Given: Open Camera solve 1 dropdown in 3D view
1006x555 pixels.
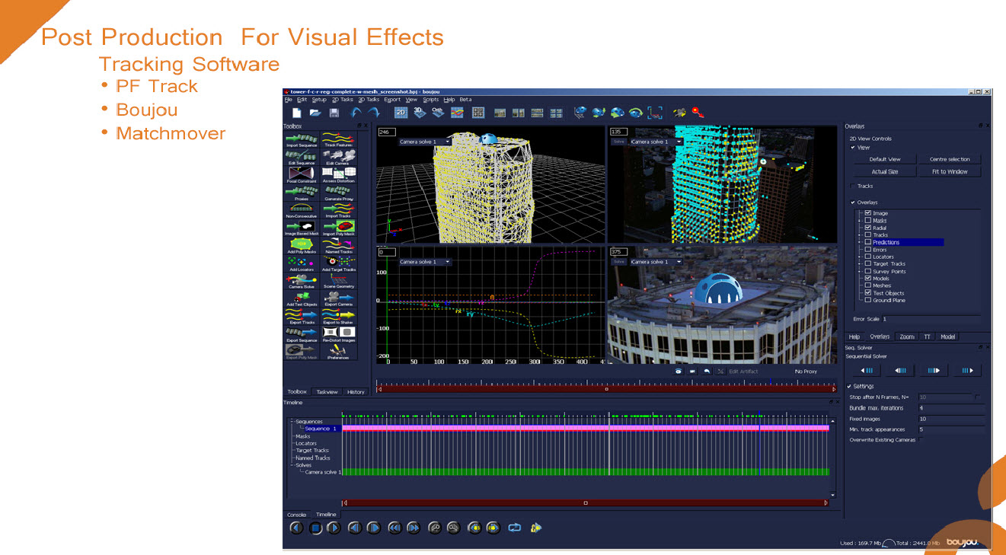Looking at the screenshot, I should [x=425, y=142].
